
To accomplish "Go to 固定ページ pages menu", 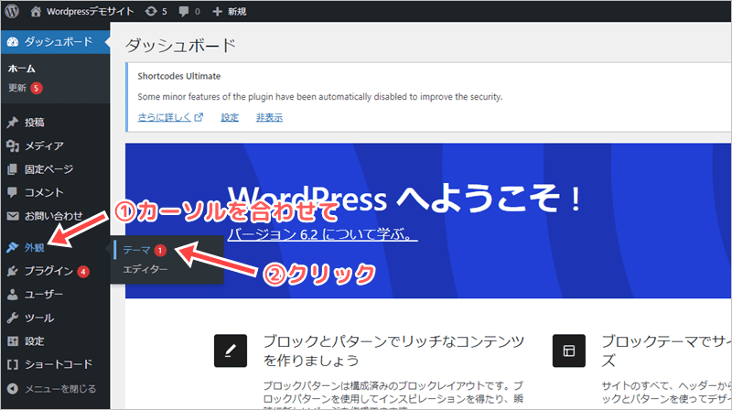I will [48, 169].
